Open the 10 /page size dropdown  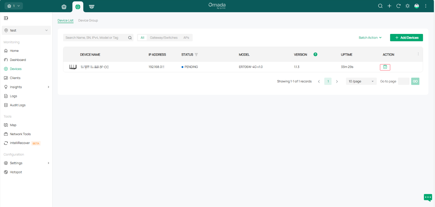pyautogui.click(x=361, y=81)
